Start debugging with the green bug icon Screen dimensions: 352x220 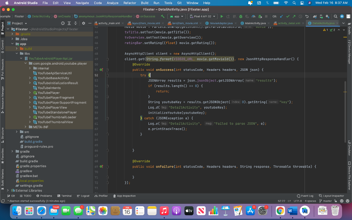coord(241,16)
